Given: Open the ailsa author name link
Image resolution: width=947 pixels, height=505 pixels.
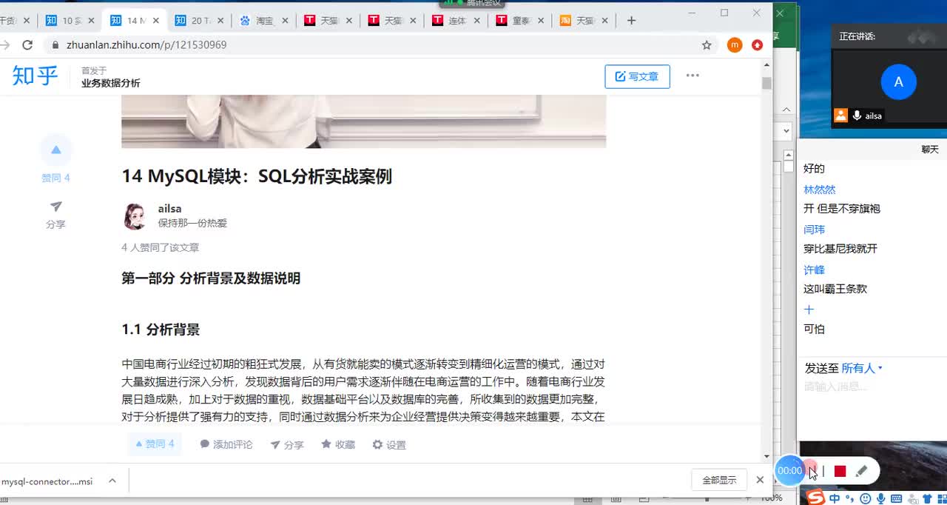Looking at the screenshot, I should [169, 209].
